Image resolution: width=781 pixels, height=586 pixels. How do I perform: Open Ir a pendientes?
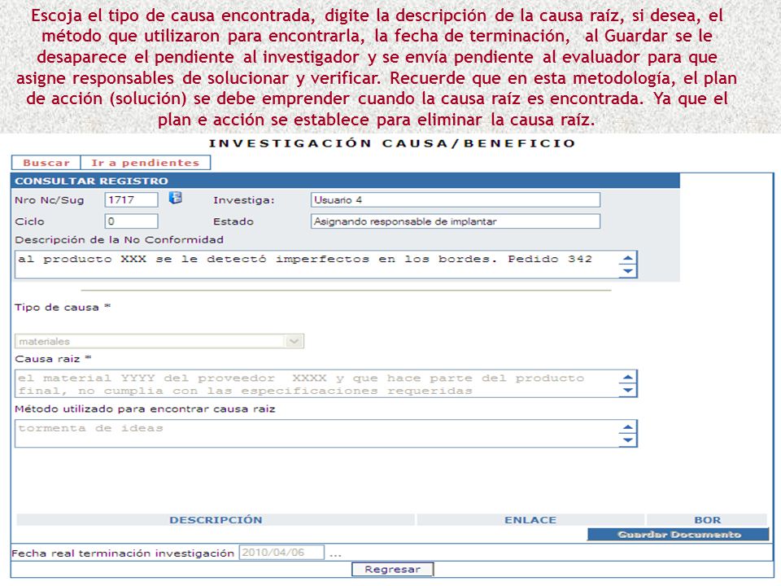pos(145,163)
